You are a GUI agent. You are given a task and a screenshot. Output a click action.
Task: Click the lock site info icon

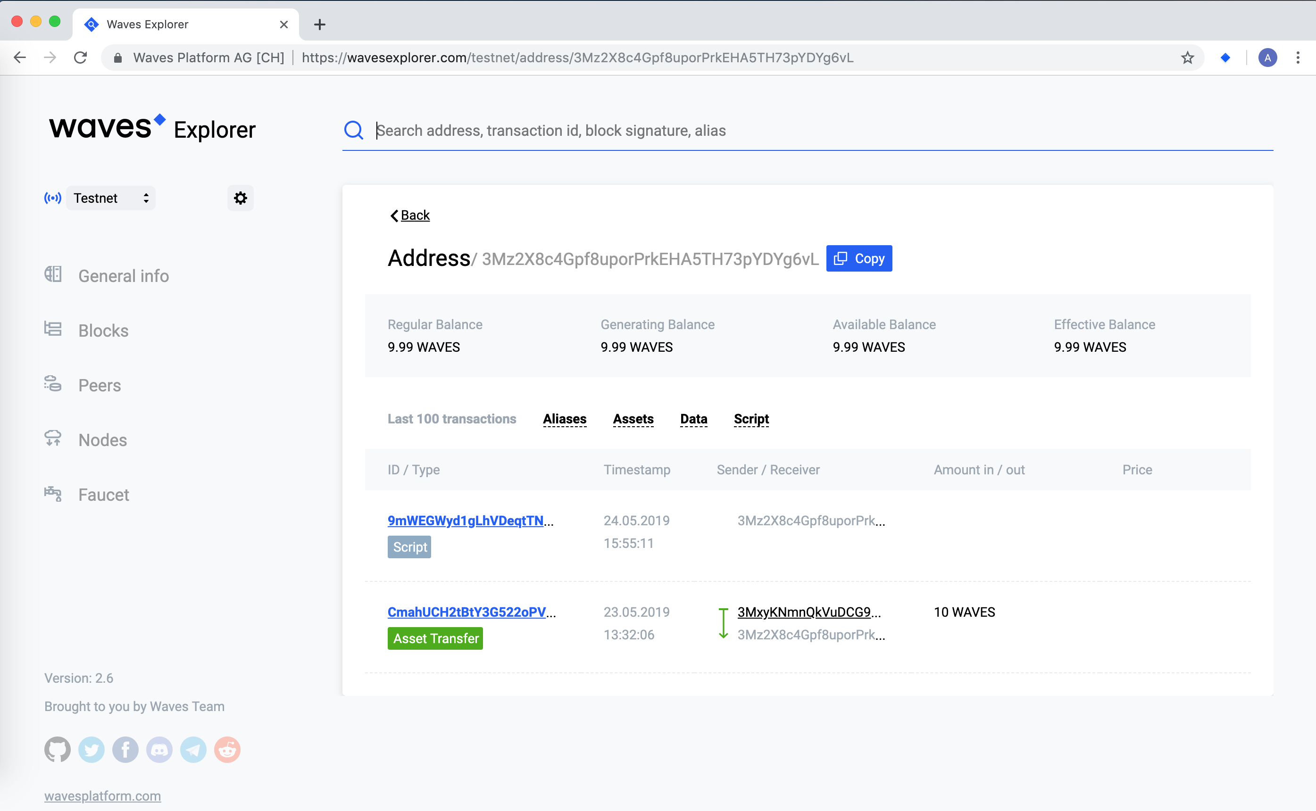(x=118, y=58)
